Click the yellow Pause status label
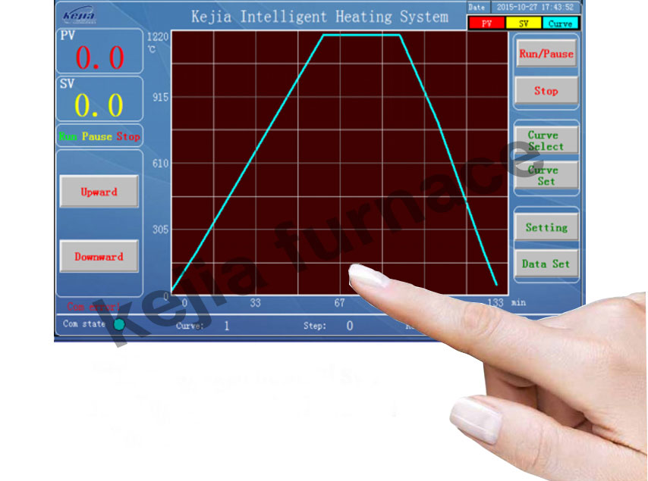This screenshot has height=481, width=648. pyautogui.click(x=96, y=136)
